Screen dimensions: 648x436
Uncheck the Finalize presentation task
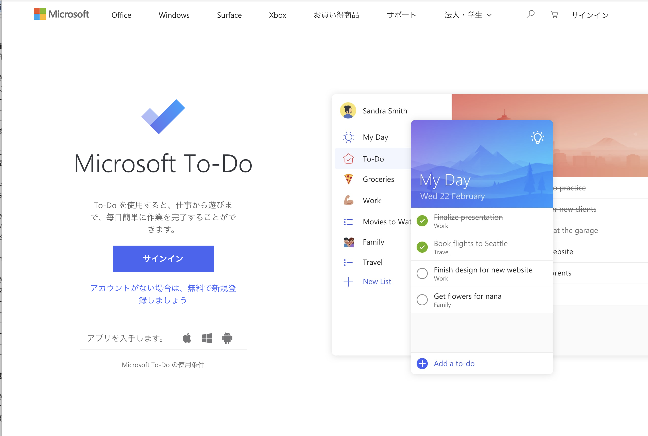[422, 221]
